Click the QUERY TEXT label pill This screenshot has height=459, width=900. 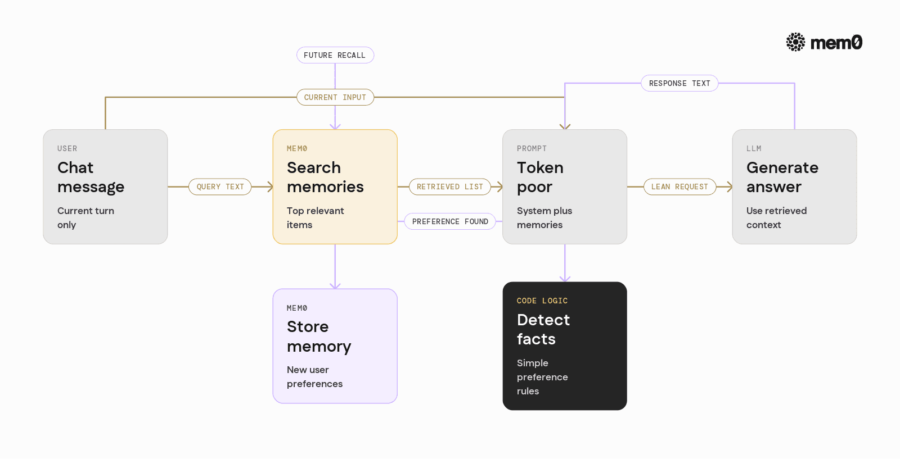(x=220, y=187)
